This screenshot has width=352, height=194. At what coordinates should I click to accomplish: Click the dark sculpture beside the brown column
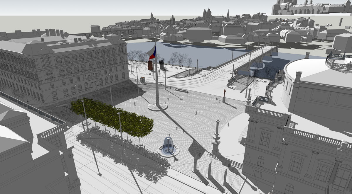162,64
